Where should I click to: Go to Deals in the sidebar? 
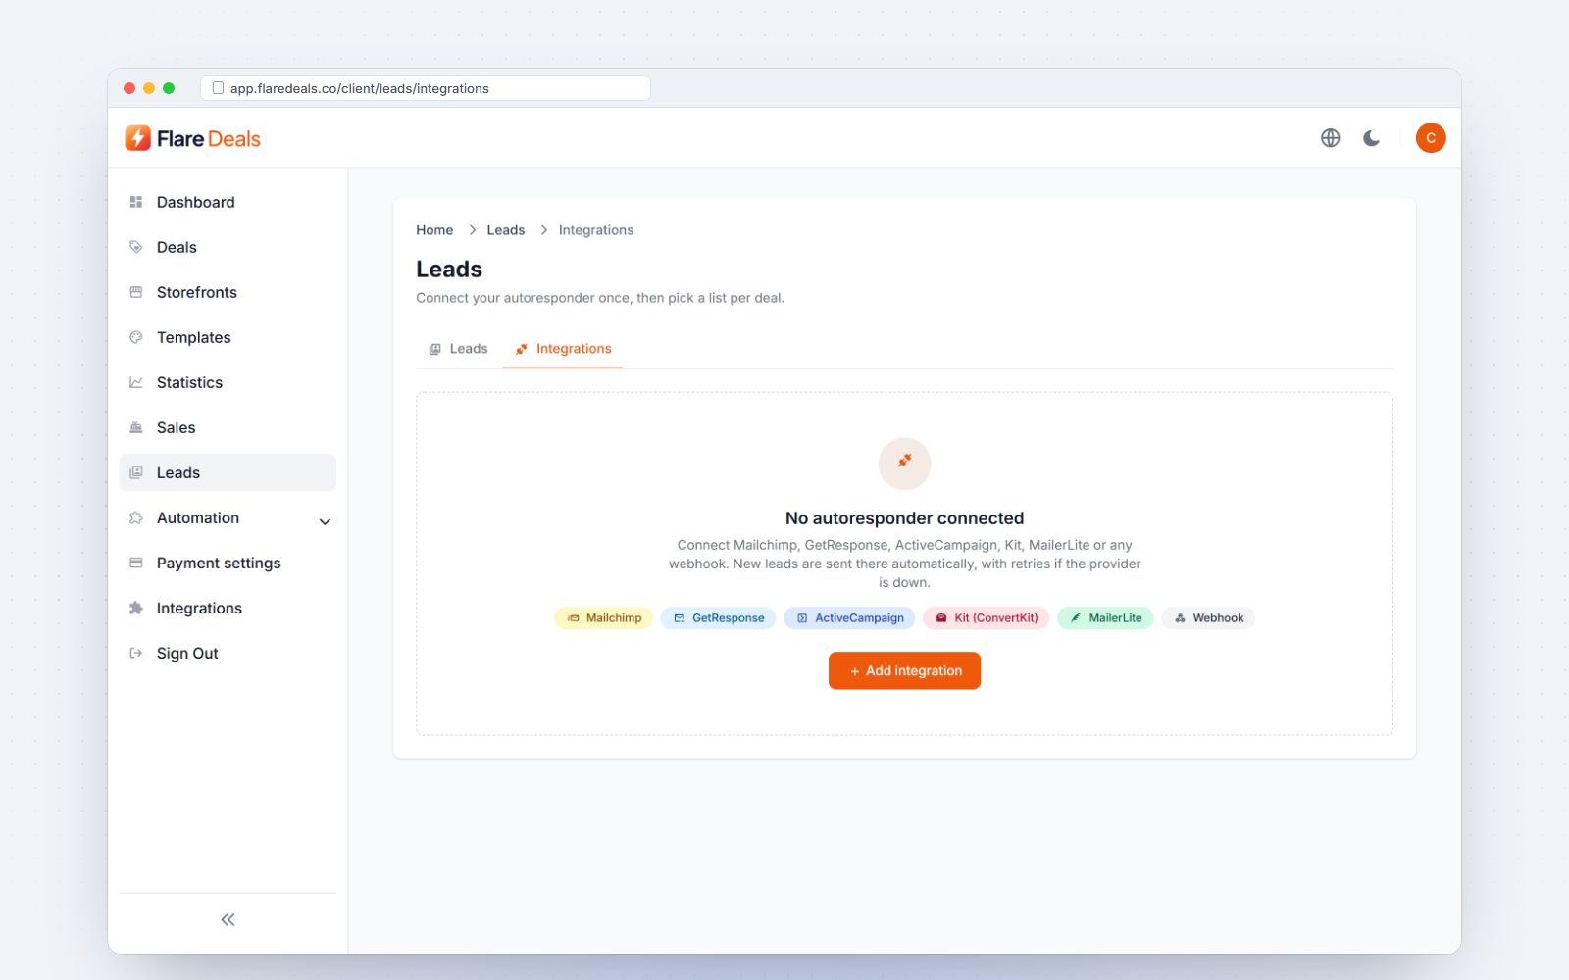(x=228, y=247)
